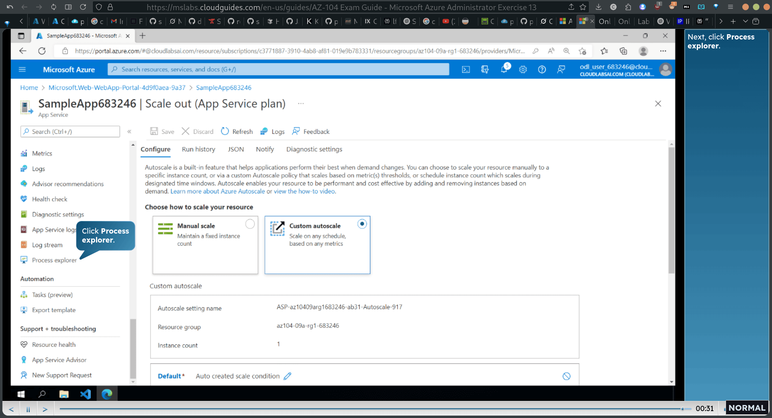Collapse the sidebar menu chevron
This screenshot has width=772, height=418.
129,131
